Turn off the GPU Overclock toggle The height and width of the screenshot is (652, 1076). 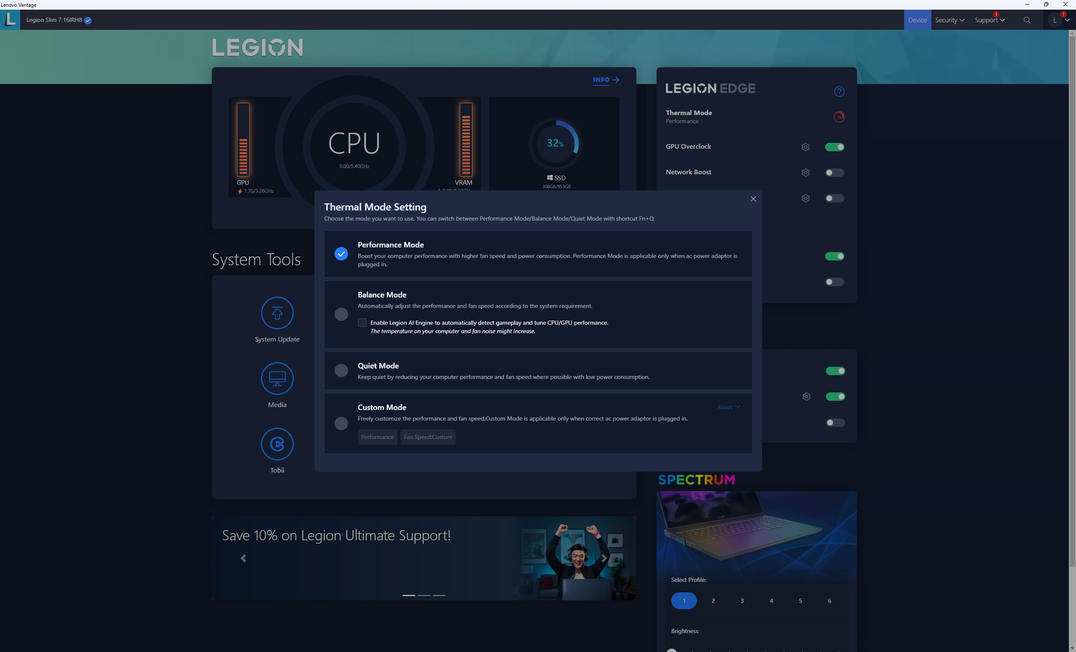pos(834,147)
